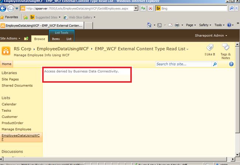This screenshot has width=240, height=165.
Task: Open Libraries in the quick launch
Action: (x=9, y=73)
